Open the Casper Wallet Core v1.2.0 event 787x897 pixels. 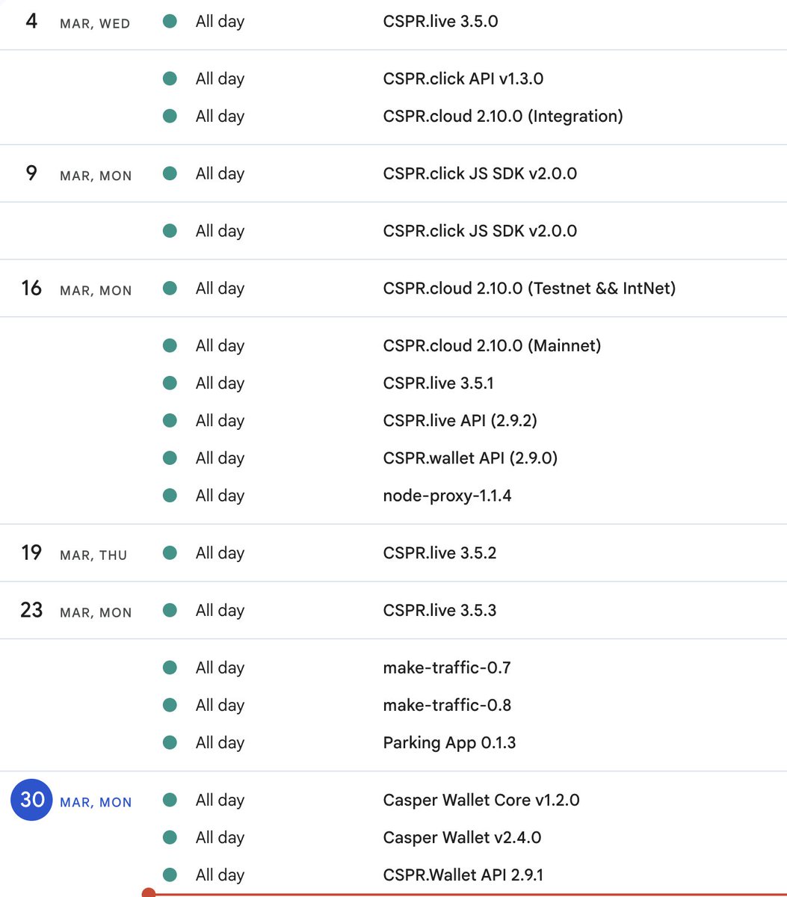pyautogui.click(x=481, y=800)
